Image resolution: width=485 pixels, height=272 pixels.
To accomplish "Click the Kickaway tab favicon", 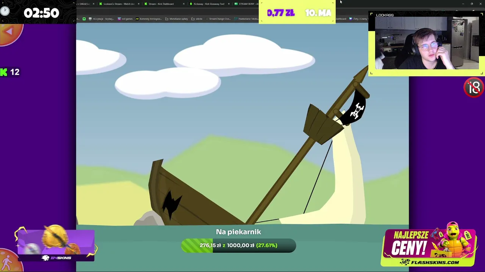I will click(191, 4).
